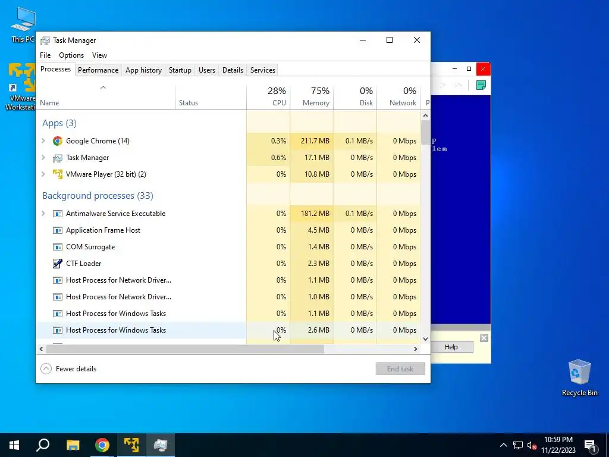Click the VMware Player process icon

click(58, 174)
